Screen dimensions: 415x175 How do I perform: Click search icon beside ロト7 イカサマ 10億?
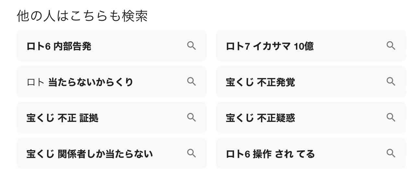pos(391,46)
